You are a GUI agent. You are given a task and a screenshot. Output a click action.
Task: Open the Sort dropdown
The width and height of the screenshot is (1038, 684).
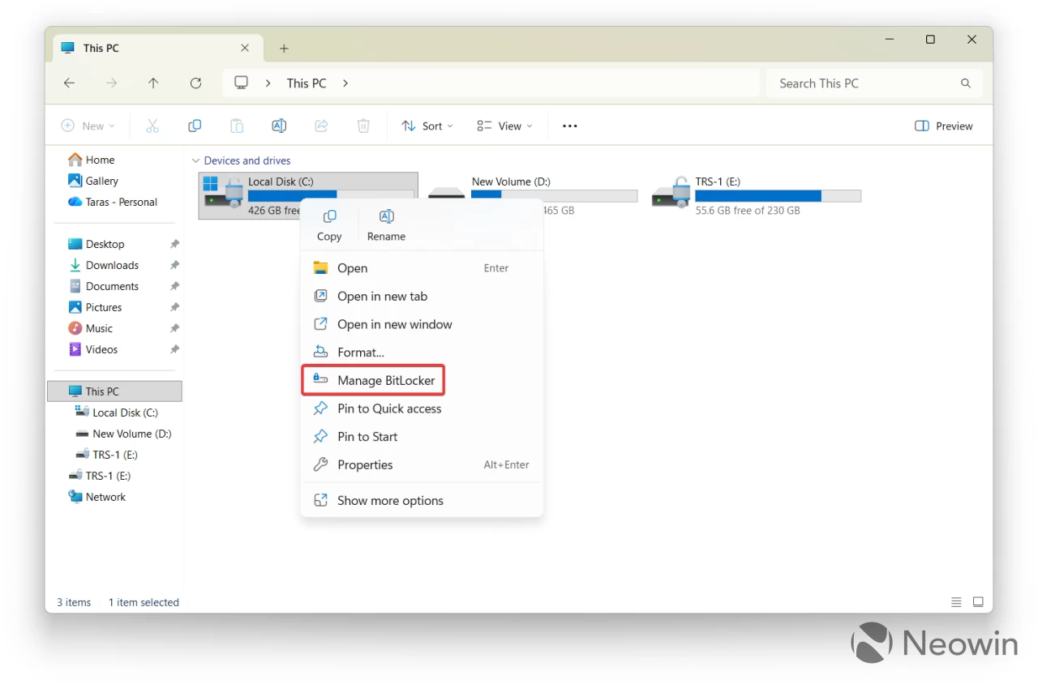tap(427, 126)
